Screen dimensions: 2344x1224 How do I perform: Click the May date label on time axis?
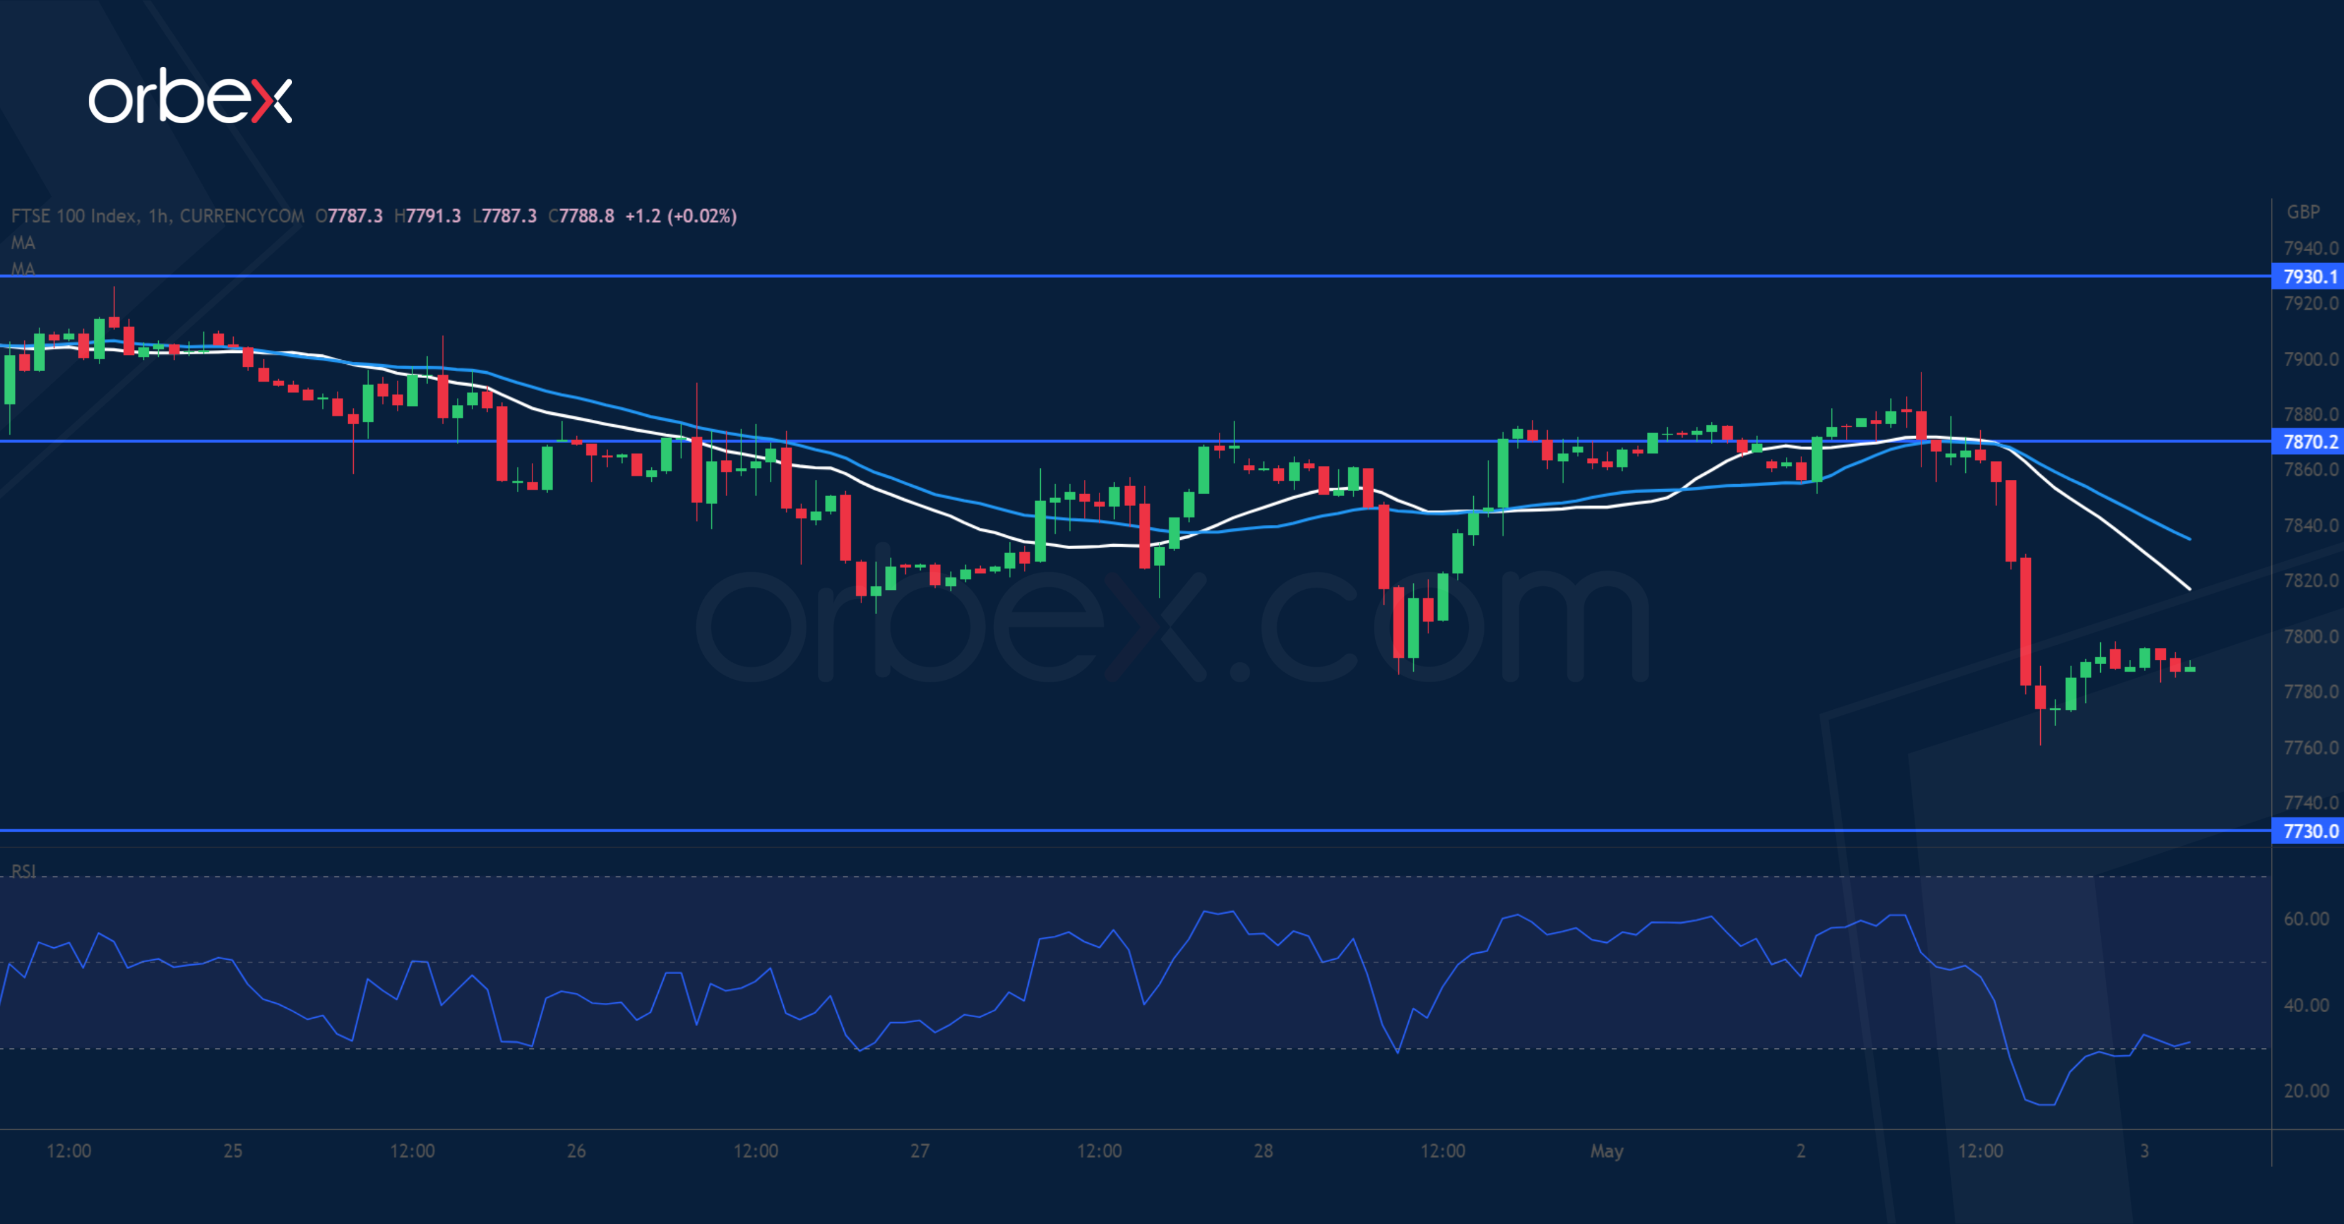click(1606, 1152)
